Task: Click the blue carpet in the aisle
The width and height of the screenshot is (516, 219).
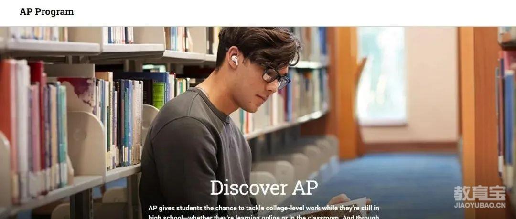Action: (x=395, y=184)
